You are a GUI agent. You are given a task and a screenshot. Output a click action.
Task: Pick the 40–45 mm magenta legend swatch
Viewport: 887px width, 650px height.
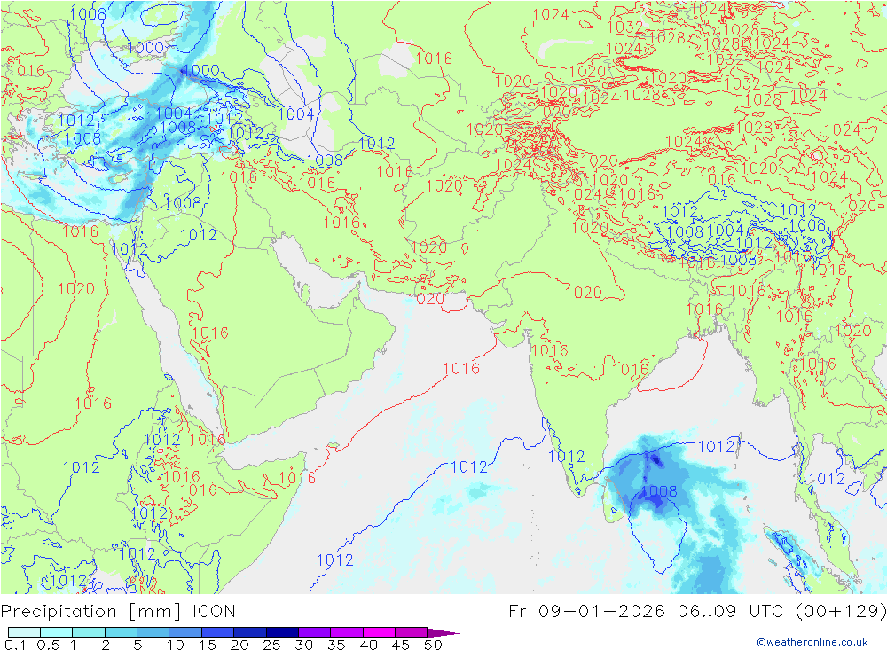point(379,632)
